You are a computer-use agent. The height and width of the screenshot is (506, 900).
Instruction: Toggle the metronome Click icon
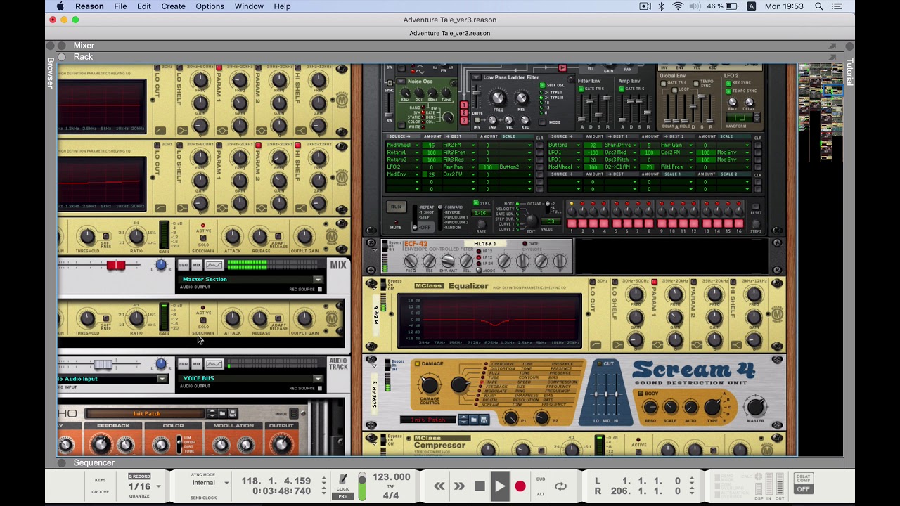click(343, 480)
